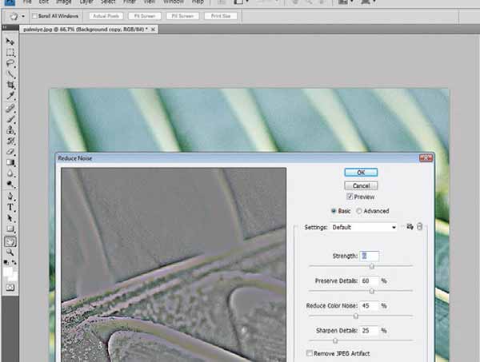480x362 pixels.
Task: Select the Rectangle shape tool
Action: pyautogui.click(x=10, y=229)
